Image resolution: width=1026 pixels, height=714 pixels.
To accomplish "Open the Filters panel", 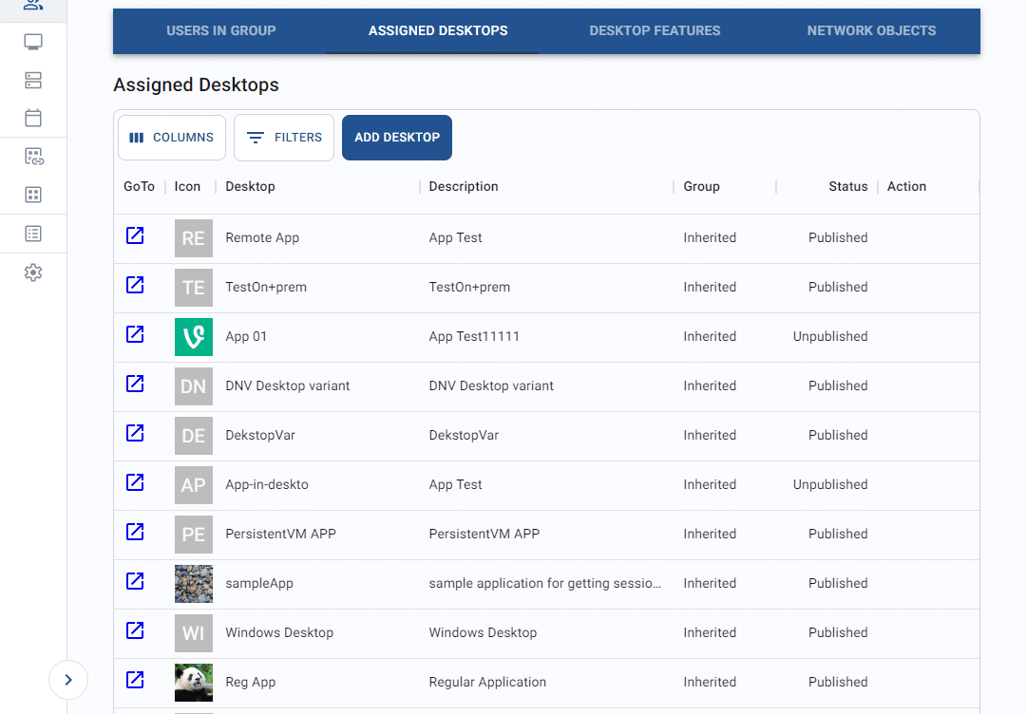I will click(283, 137).
